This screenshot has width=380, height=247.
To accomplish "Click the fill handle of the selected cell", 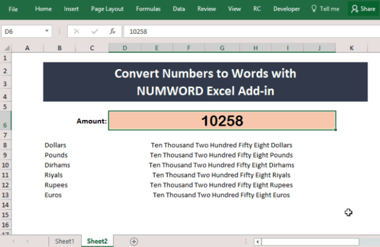I will [x=336, y=130].
